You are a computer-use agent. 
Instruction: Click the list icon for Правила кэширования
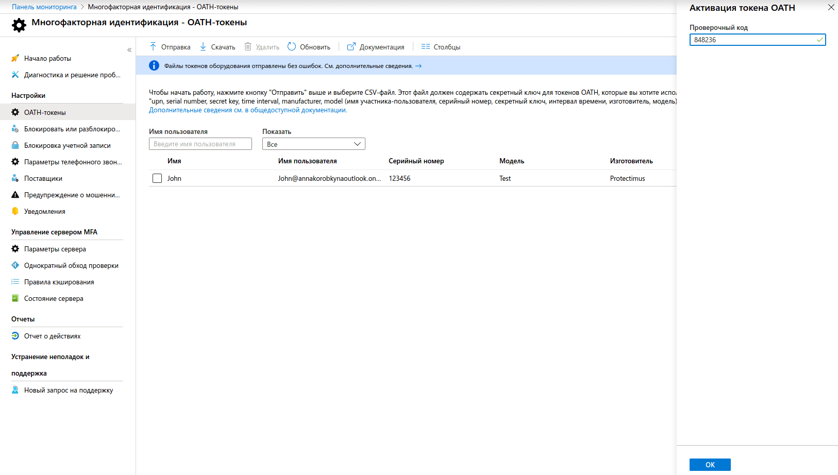tap(15, 282)
